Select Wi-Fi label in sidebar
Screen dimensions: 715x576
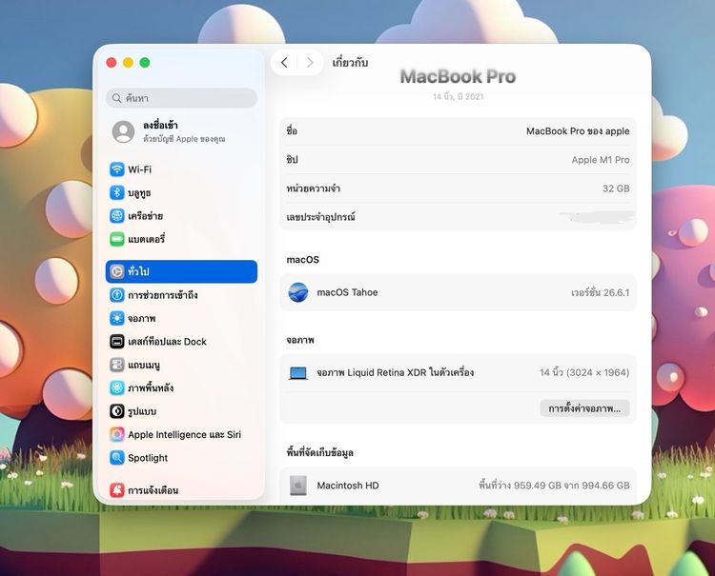tap(139, 169)
